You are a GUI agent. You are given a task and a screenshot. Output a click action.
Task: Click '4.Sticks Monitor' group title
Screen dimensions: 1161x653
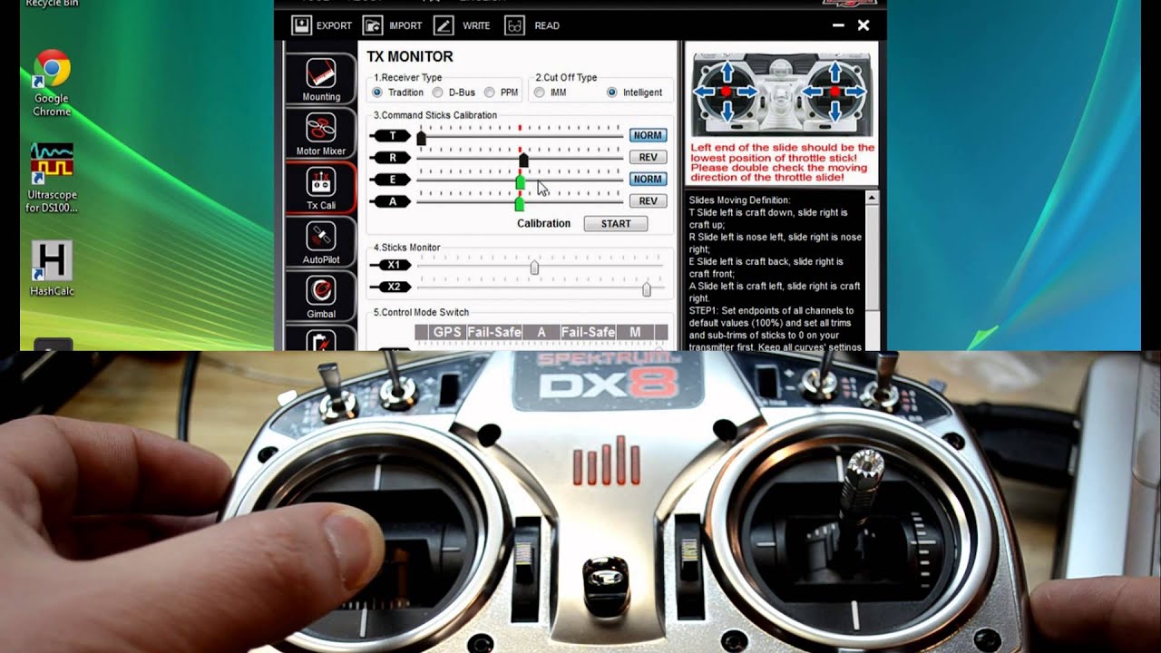[407, 247]
